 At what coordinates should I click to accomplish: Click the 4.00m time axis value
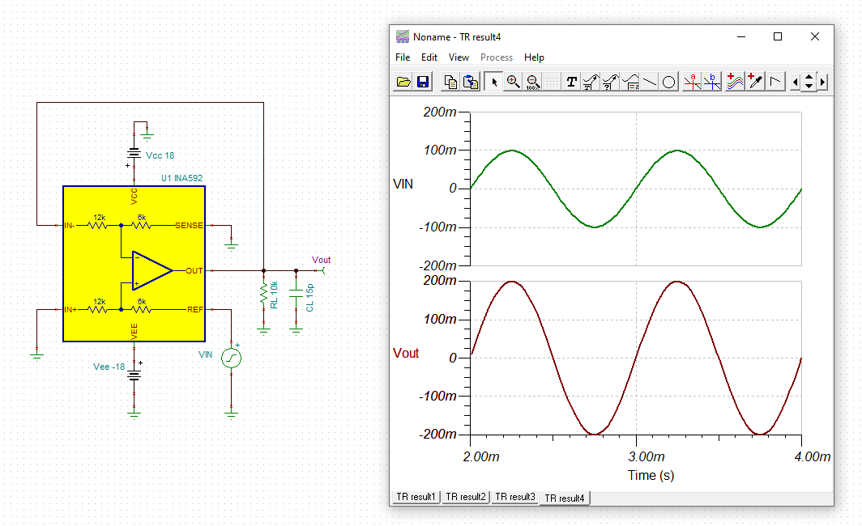[813, 457]
